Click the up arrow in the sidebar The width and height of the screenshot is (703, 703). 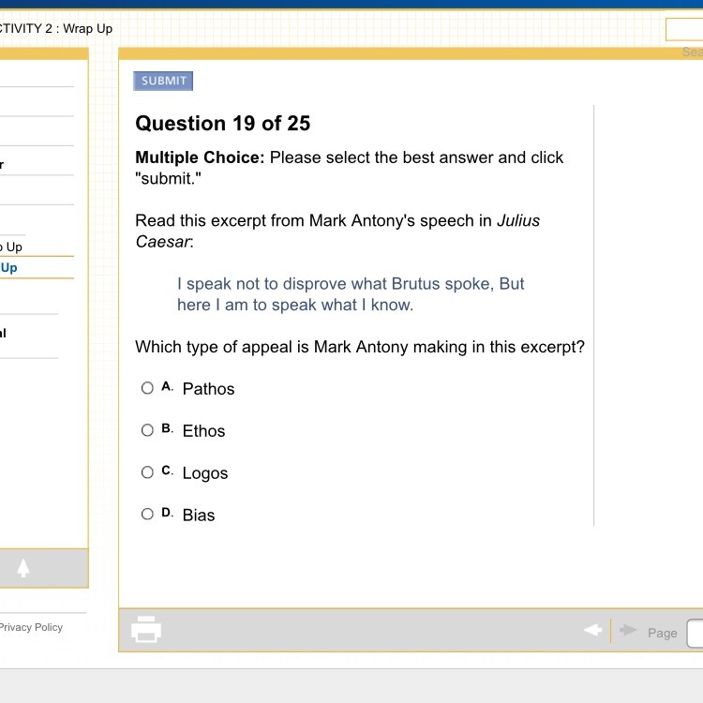[23, 568]
